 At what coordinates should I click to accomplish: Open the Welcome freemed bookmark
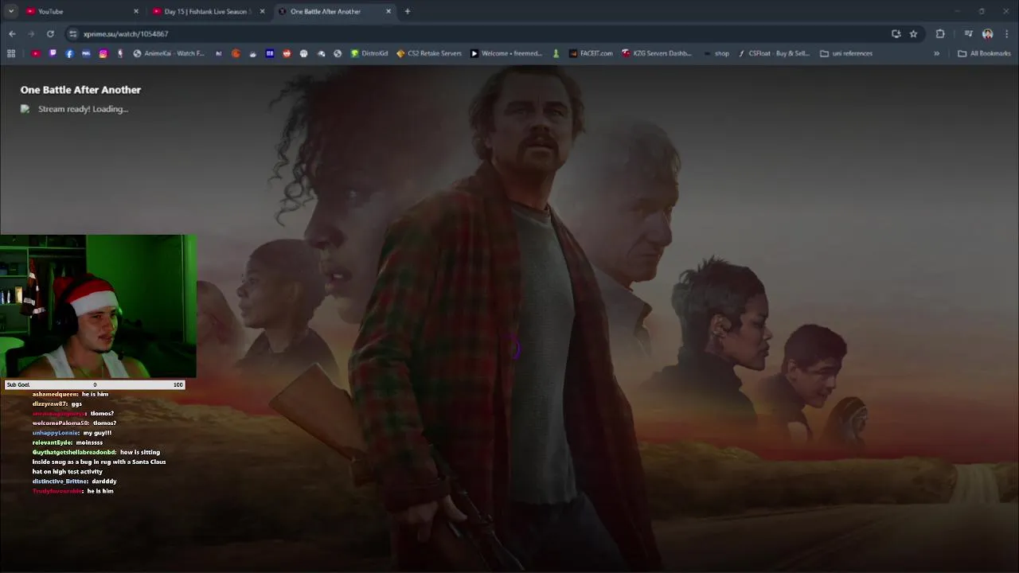coord(506,53)
